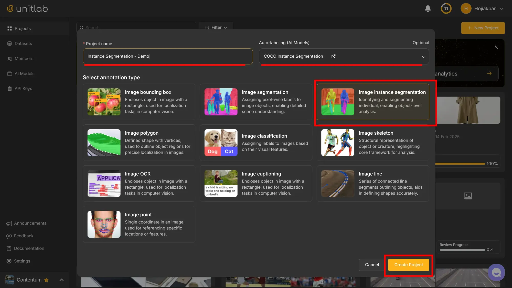Open the Projects sidebar icon
Viewport: 512px width, 288px height.
(10, 28)
